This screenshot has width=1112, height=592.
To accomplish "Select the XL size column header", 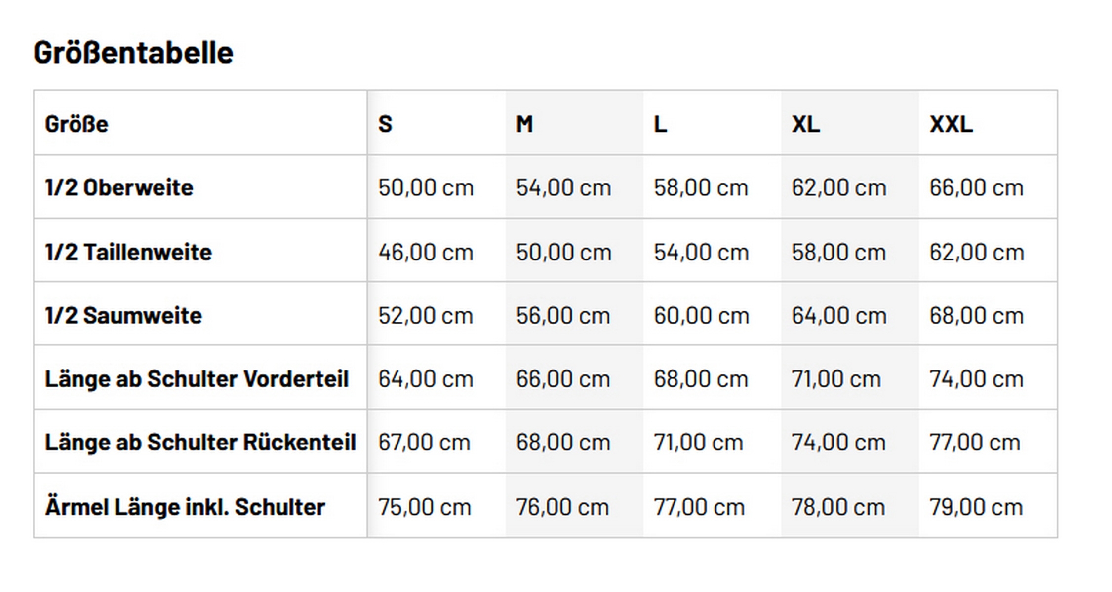I will pos(806,124).
